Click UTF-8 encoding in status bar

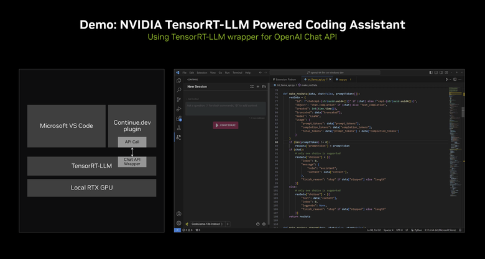[x=399, y=230]
